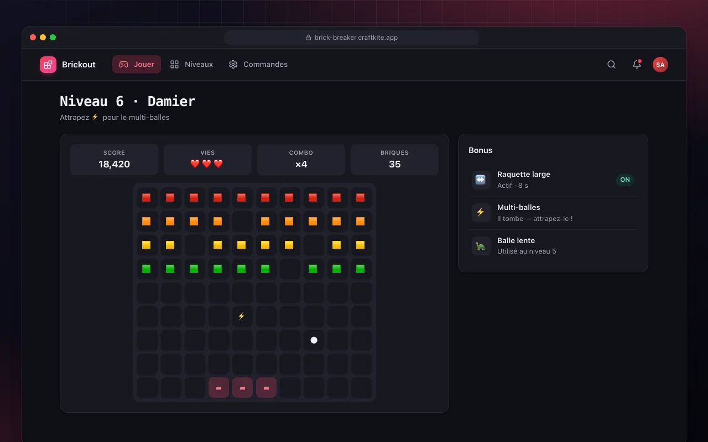Click the middle paddle segment
Viewport: 708px width, 442px height.
click(x=242, y=388)
